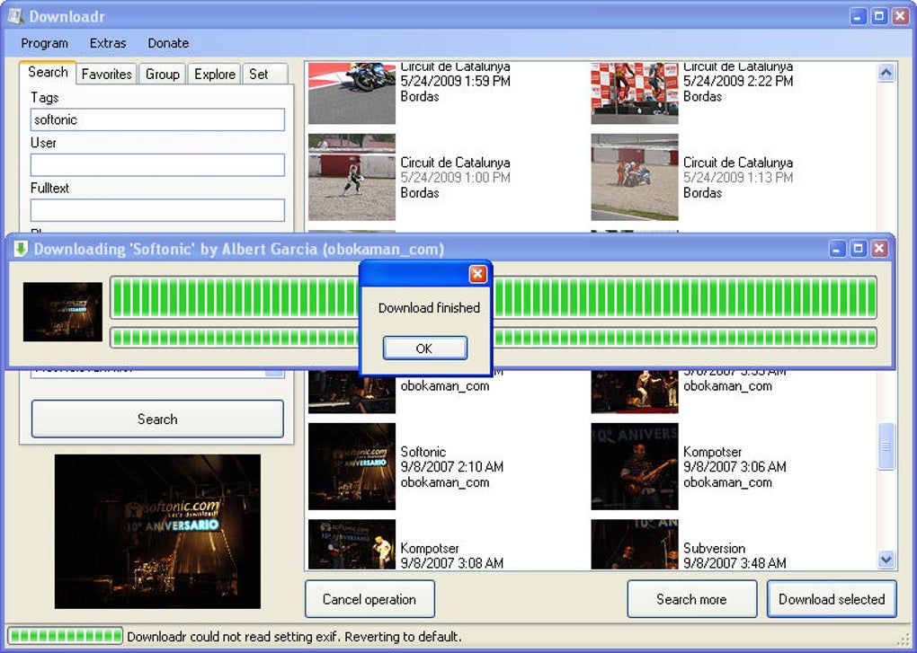
Task: Open the Program menu
Action: point(44,43)
